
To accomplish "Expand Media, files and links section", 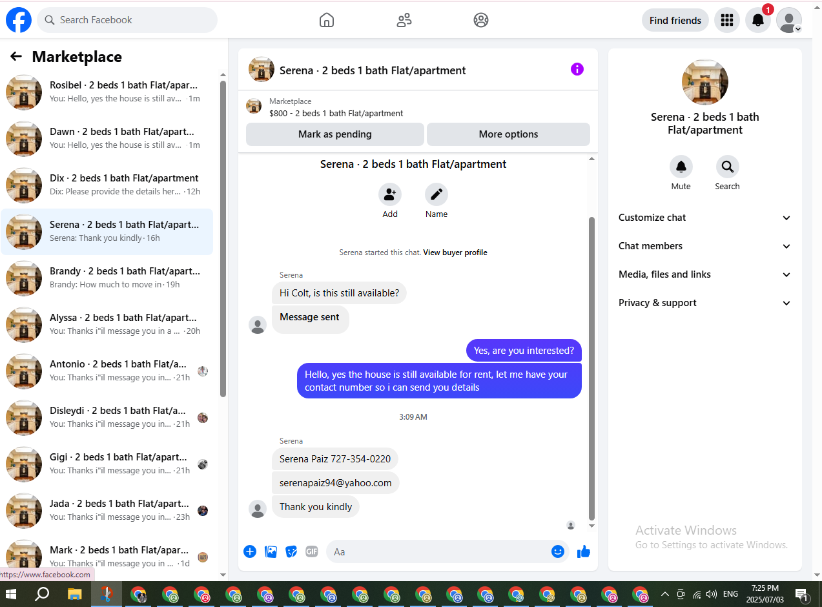I will click(x=704, y=274).
